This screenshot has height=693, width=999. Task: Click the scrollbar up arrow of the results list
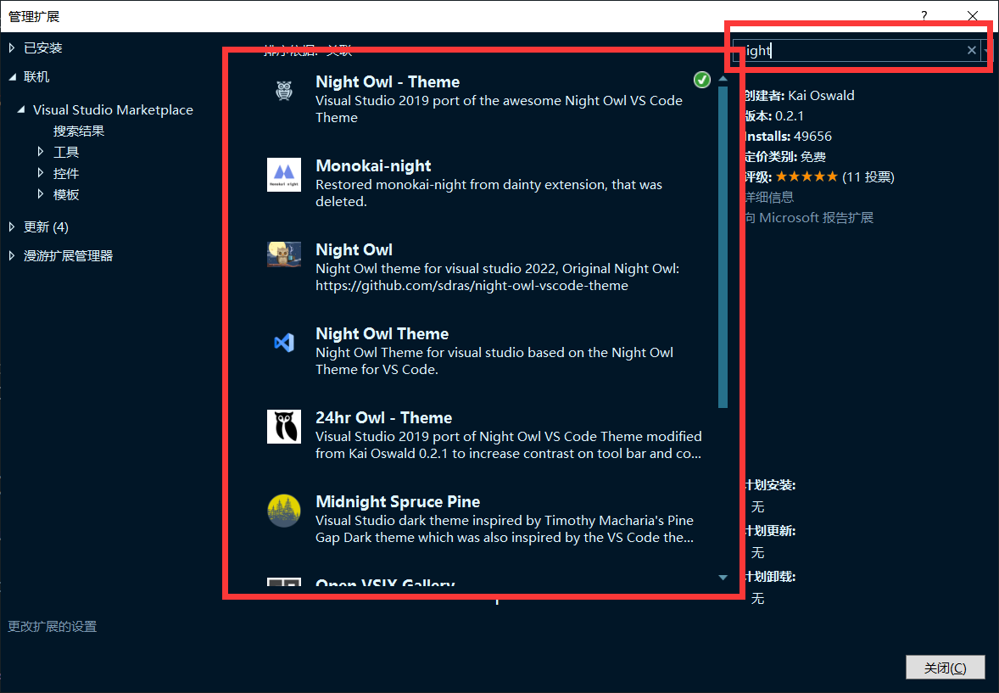(x=723, y=78)
